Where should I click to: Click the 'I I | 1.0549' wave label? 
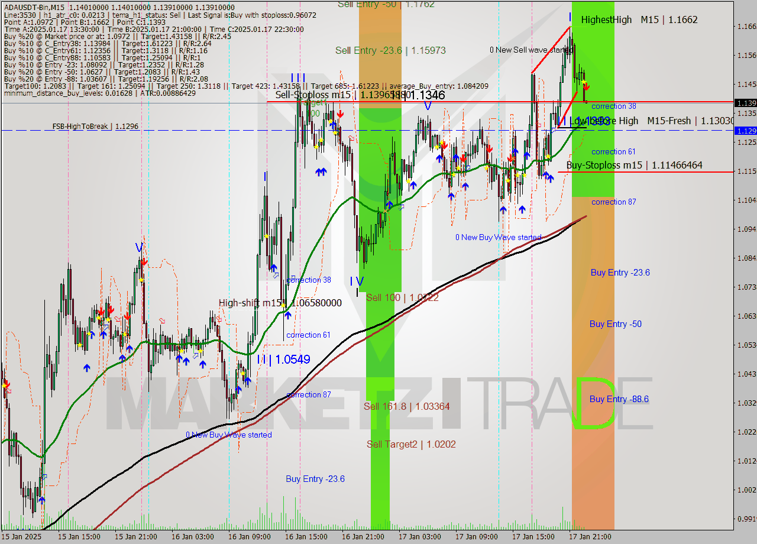[283, 359]
